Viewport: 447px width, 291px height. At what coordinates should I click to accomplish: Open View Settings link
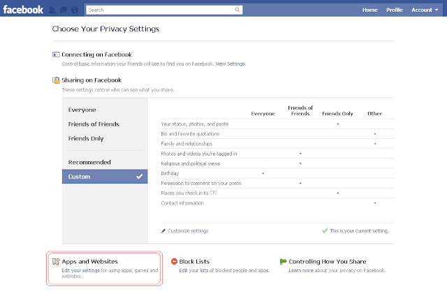click(230, 64)
